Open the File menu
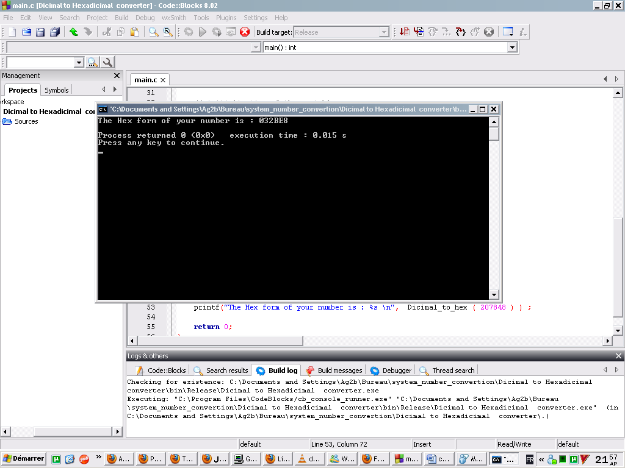The height and width of the screenshot is (468, 625). pyautogui.click(x=8, y=18)
